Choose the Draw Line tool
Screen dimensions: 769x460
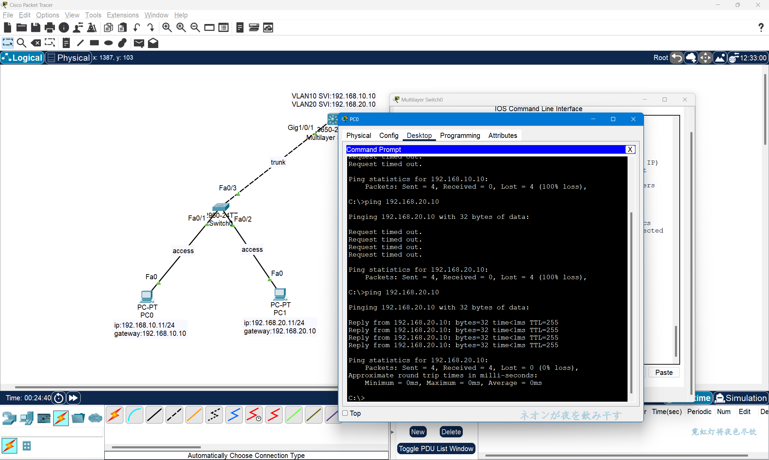[x=80, y=43]
